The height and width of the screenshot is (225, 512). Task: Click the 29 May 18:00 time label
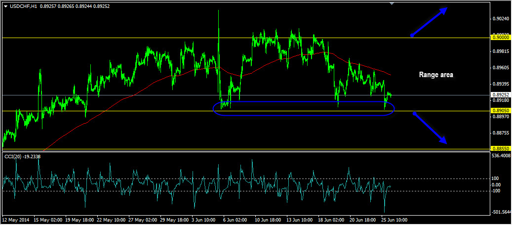coord(174,220)
